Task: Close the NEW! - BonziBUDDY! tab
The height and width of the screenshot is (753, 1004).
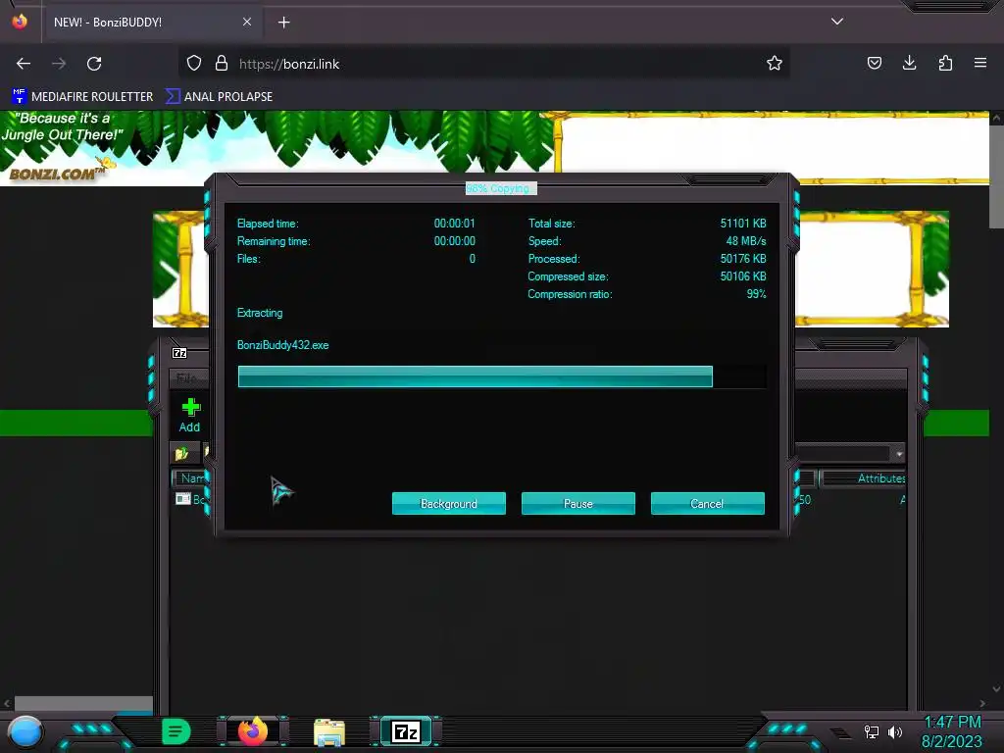Action: click(x=247, y=22)
